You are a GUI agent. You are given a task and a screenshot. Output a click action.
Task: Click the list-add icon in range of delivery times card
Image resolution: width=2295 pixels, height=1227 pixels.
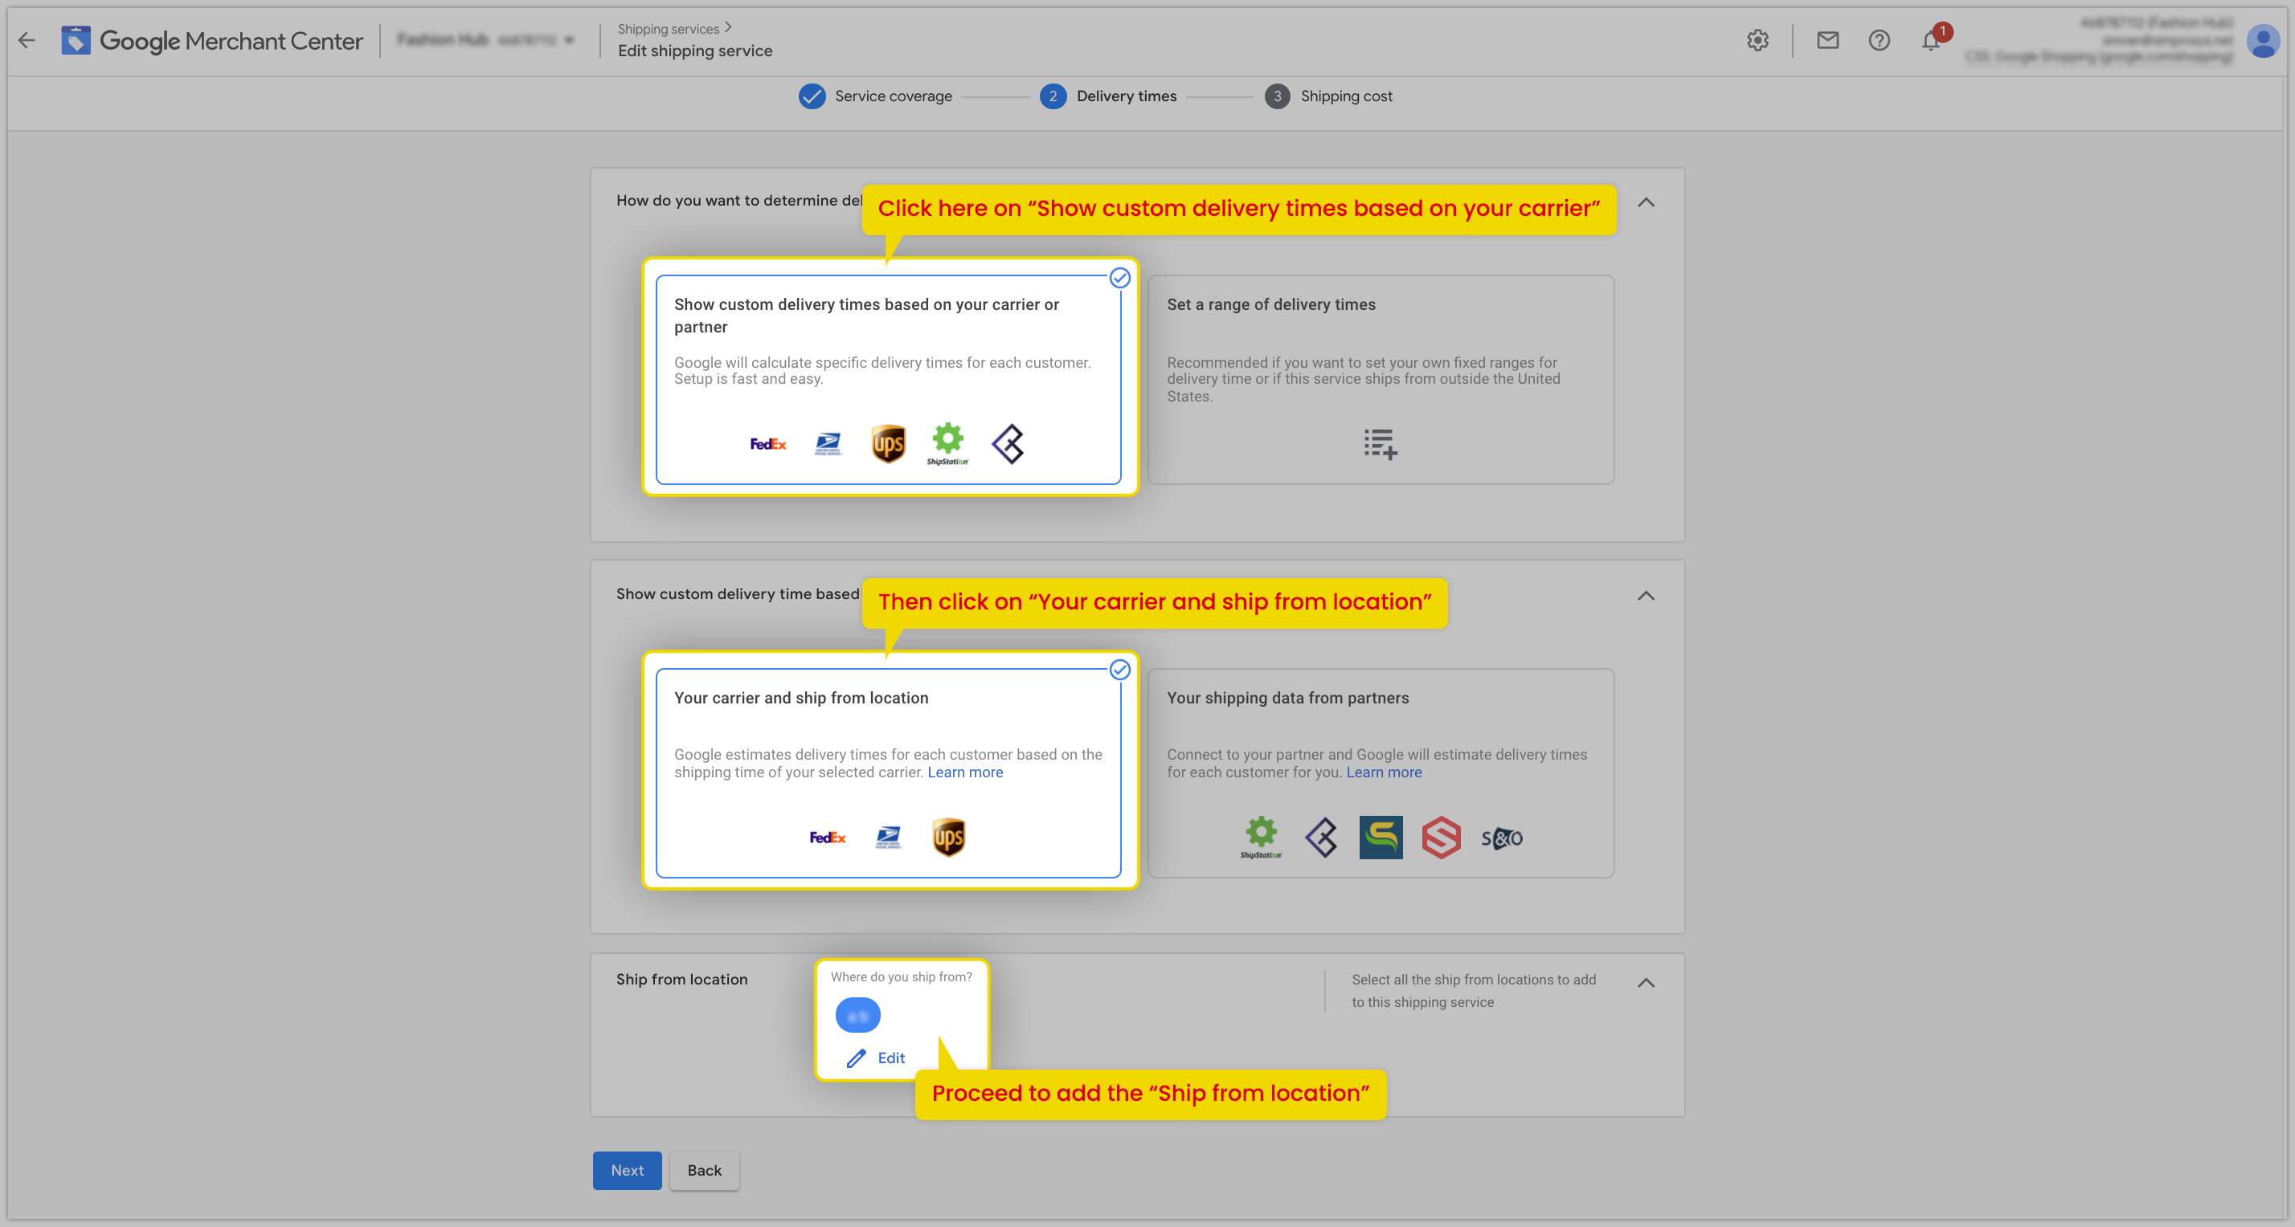pyautogui.click(x=1380, y=443)
